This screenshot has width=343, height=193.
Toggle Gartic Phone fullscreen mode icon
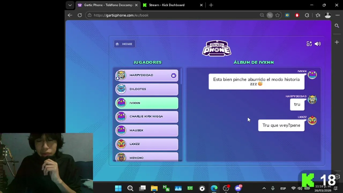click(x=309, y=44)
